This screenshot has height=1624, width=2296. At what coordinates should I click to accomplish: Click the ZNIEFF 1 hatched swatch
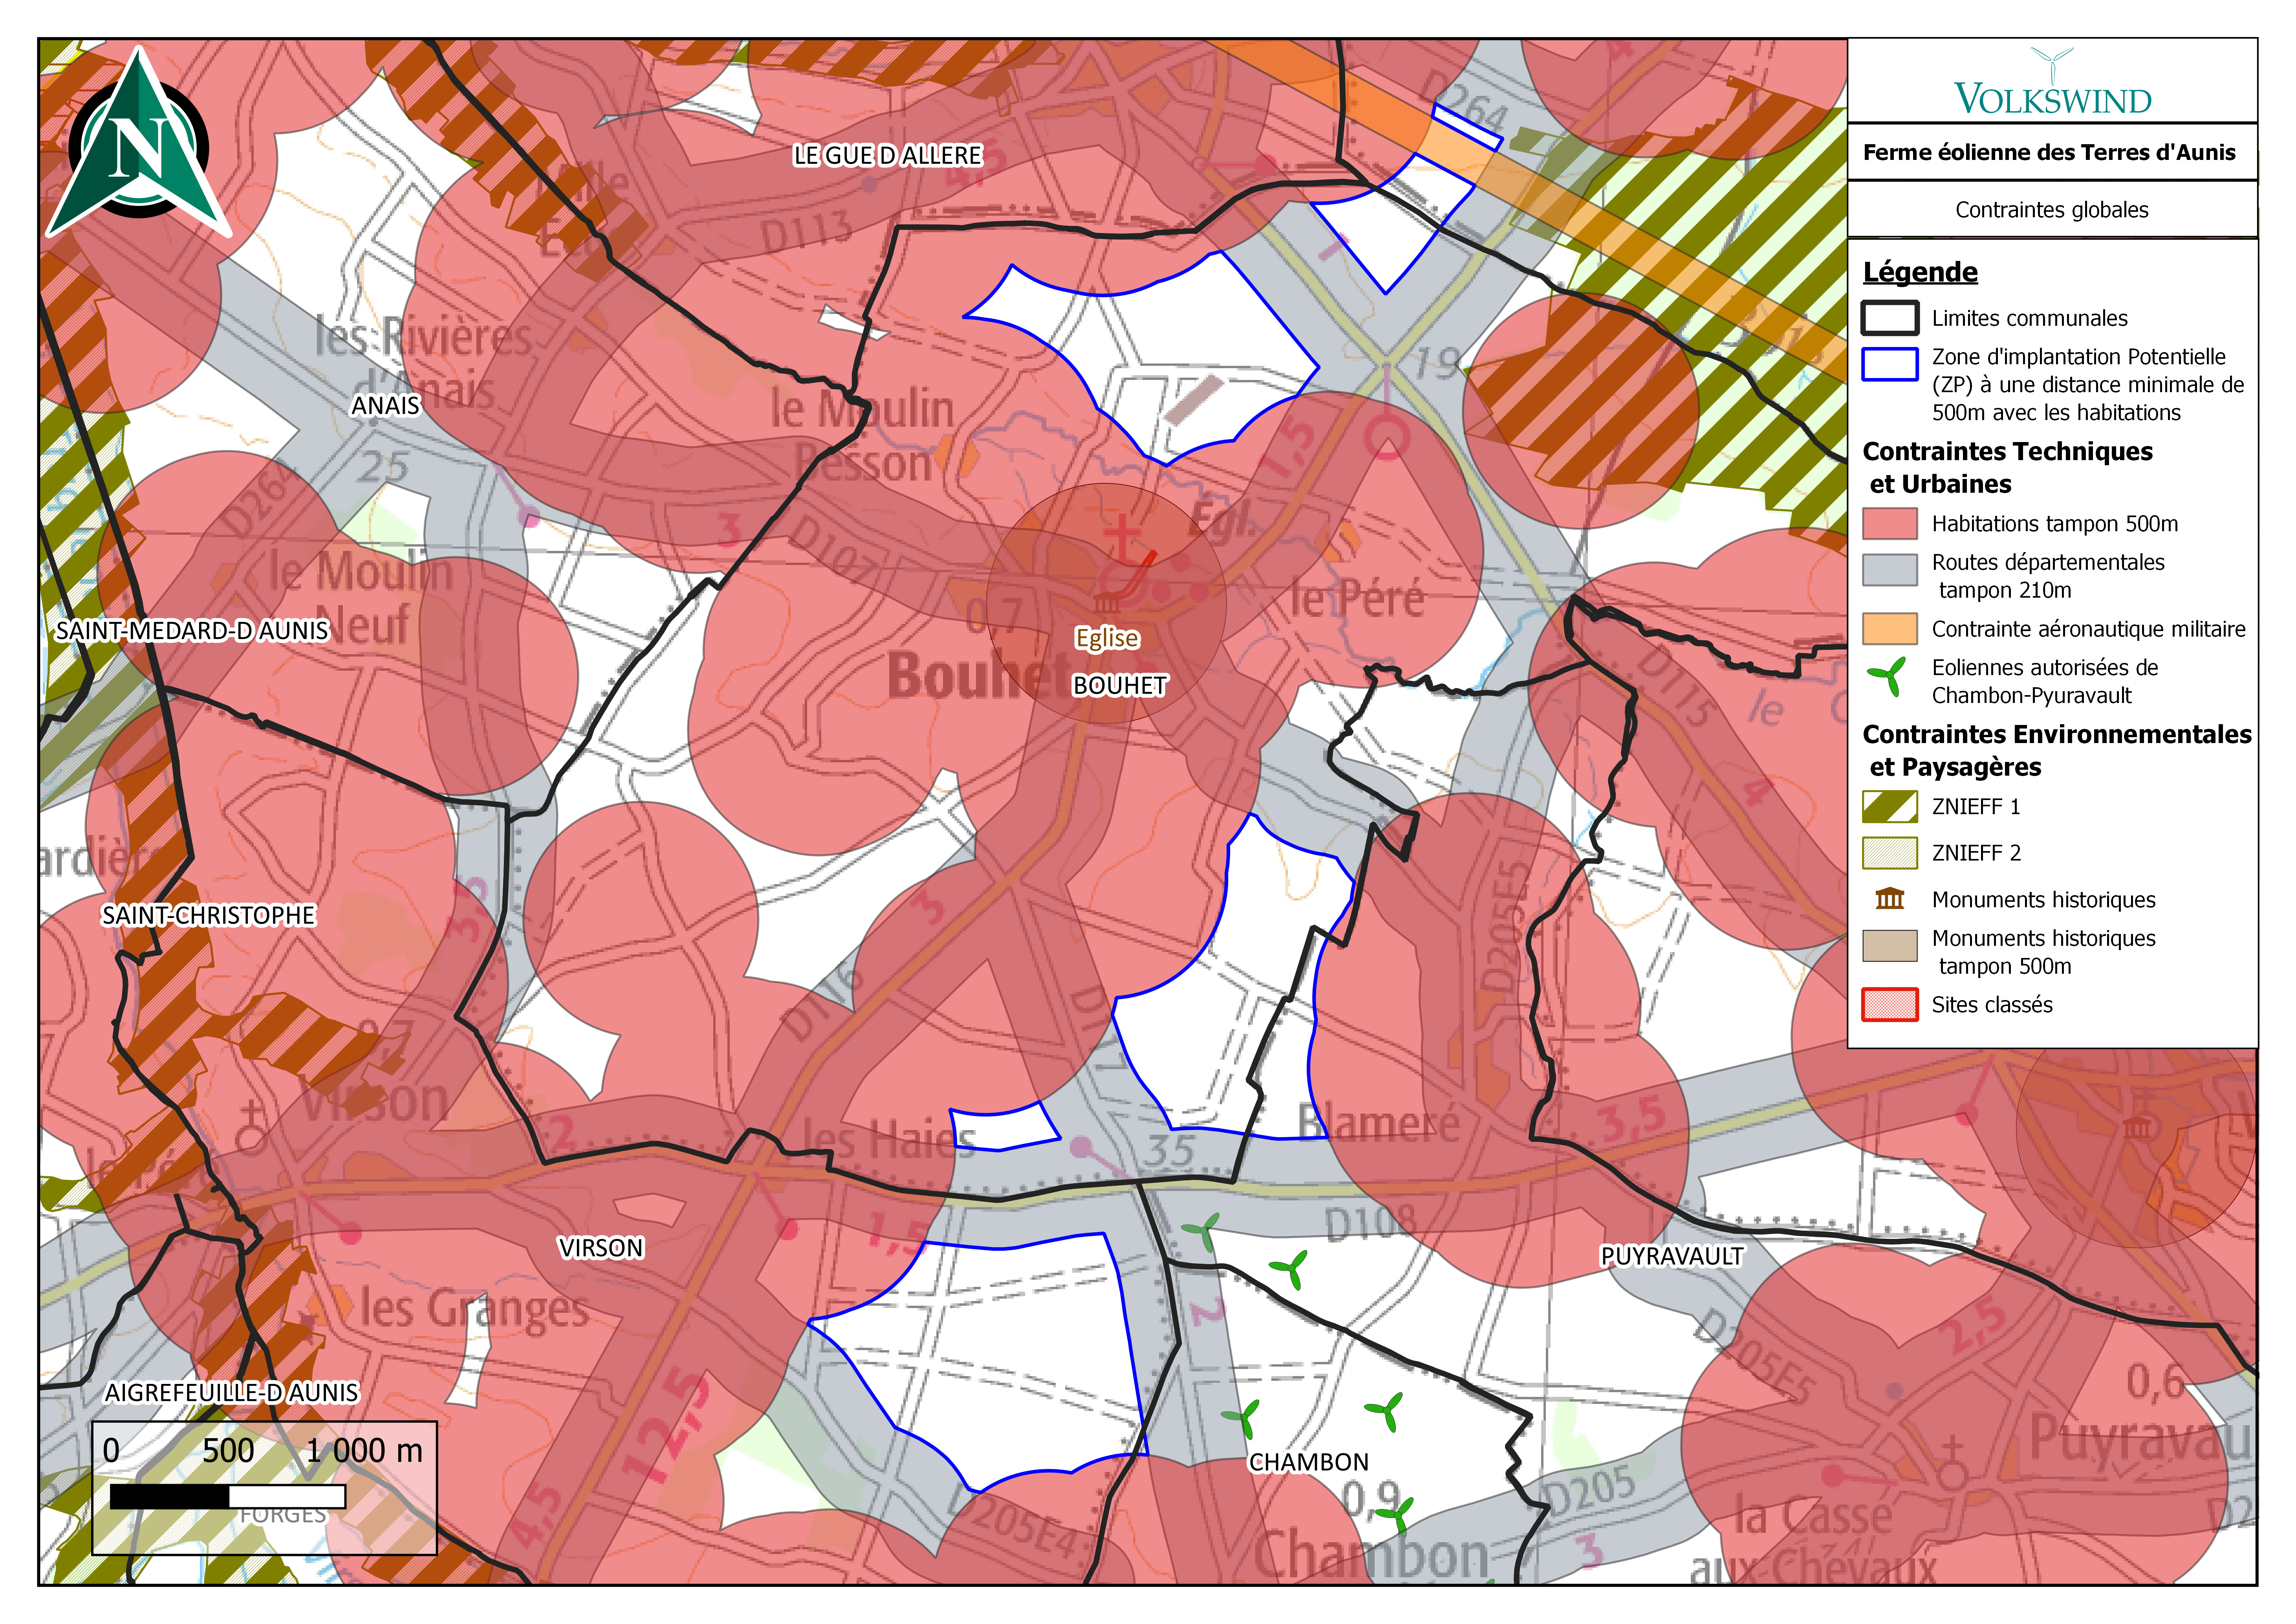[1889, 806]
